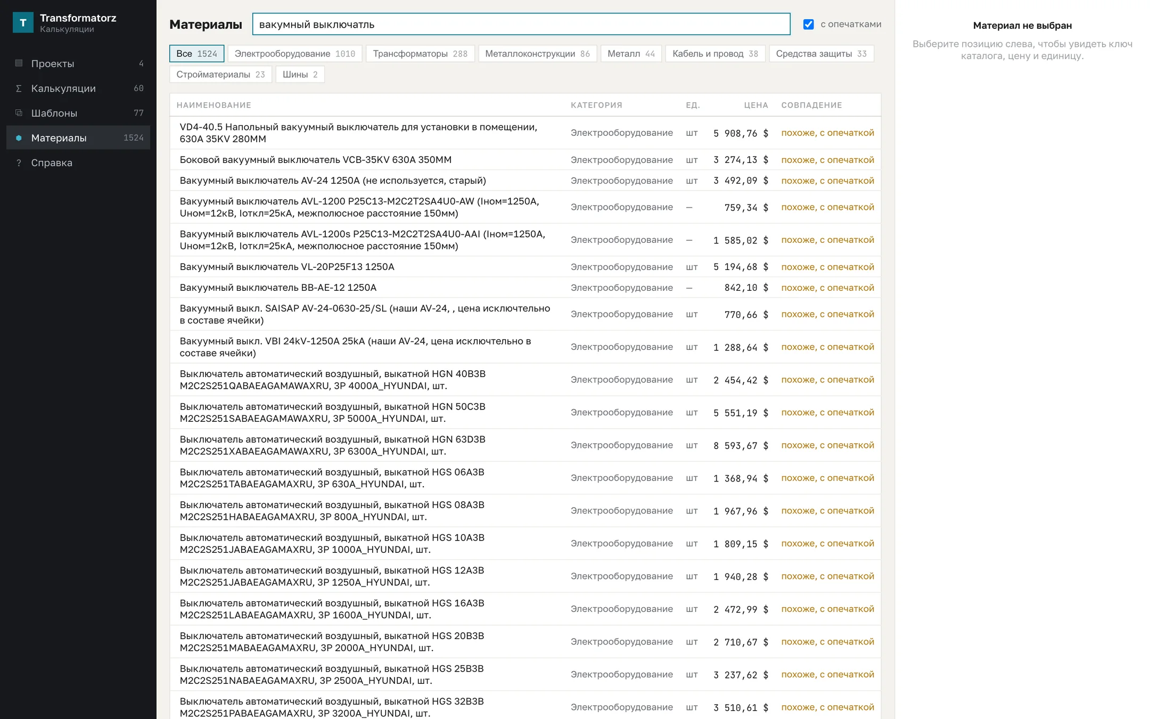Image resolution: width=1150 pixels, height=719 pixels.
Task: Select Вакуумный выключатель VL-20P25F13 1250A row
Action: tap(525, 267)
